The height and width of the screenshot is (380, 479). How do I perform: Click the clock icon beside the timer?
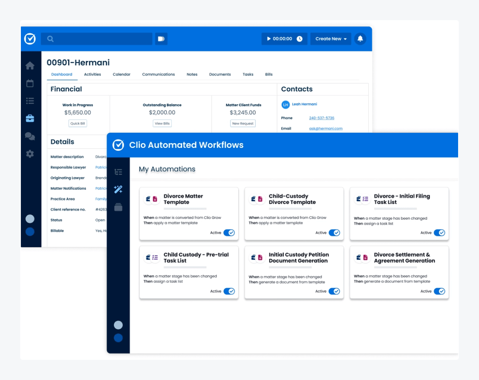click(299, 39)
